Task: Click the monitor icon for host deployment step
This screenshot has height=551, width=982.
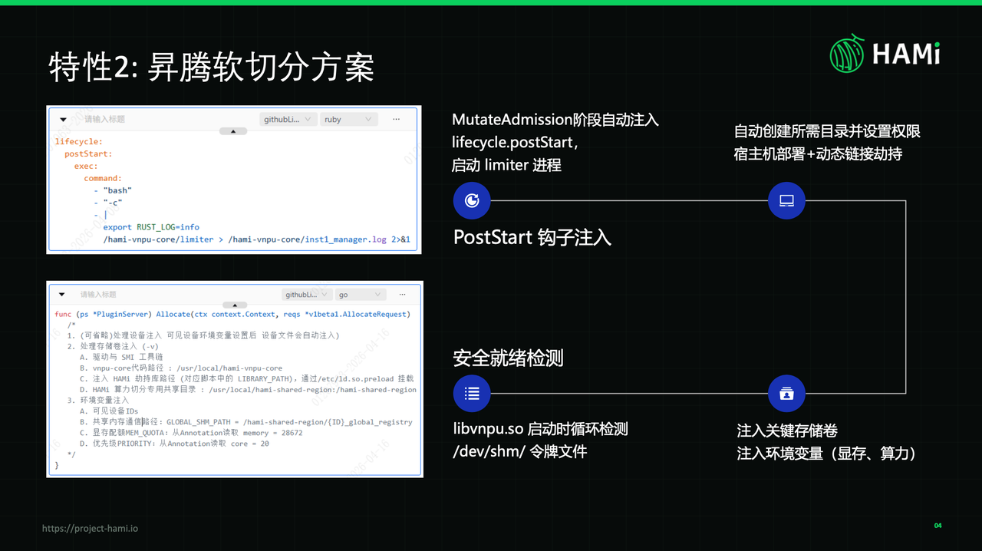Action: pos(786,201)
